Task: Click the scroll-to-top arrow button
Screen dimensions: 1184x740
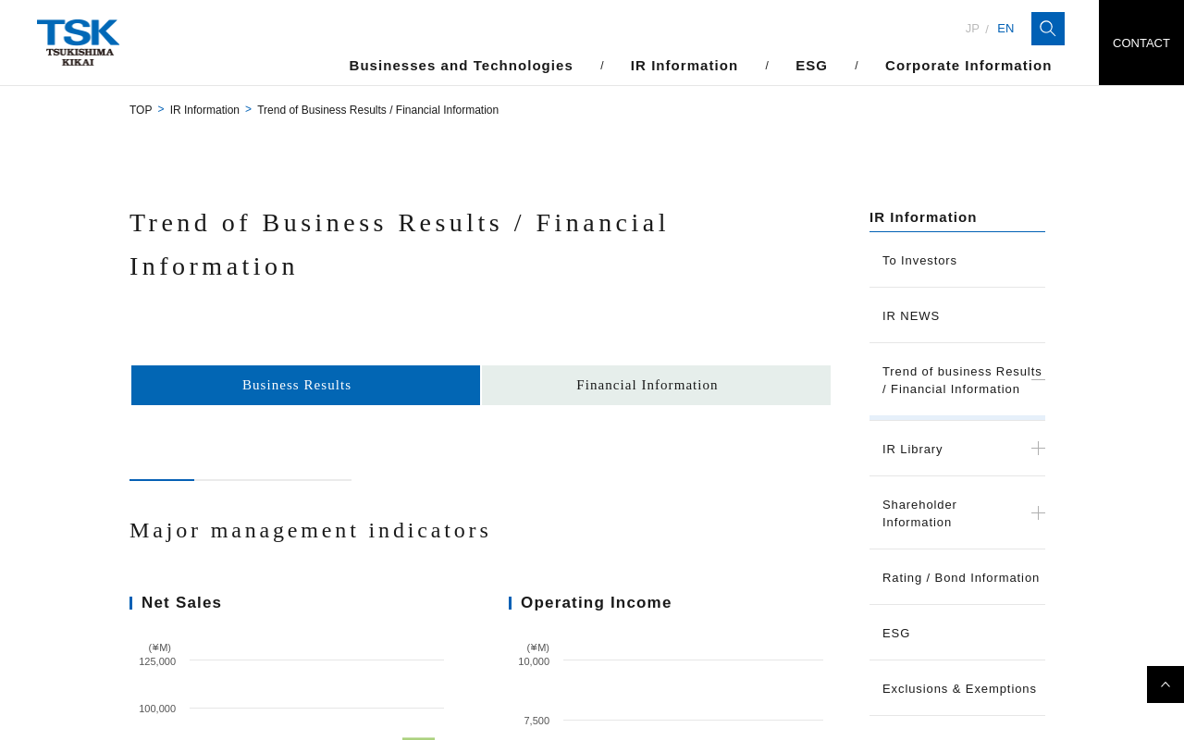Action: point(1165,684)
